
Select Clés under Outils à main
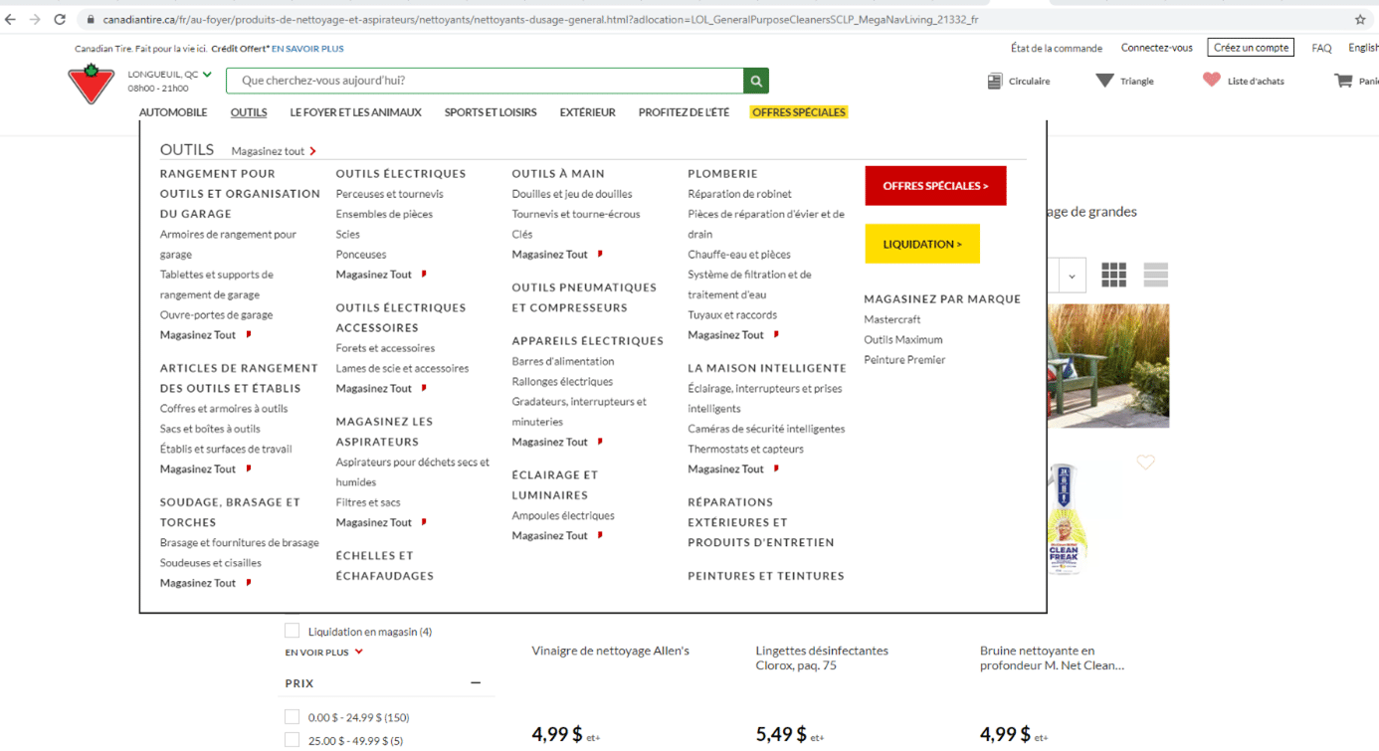point(521,235)
